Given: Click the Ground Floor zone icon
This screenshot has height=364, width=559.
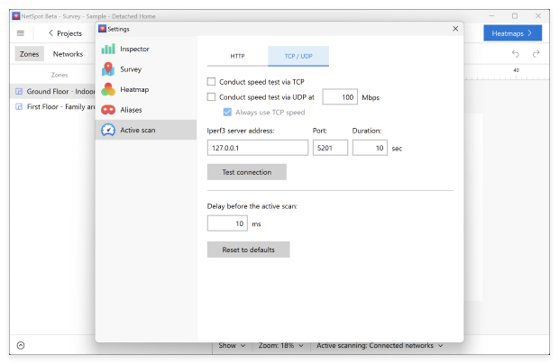Looking at the screenshot, I should 19,92.
